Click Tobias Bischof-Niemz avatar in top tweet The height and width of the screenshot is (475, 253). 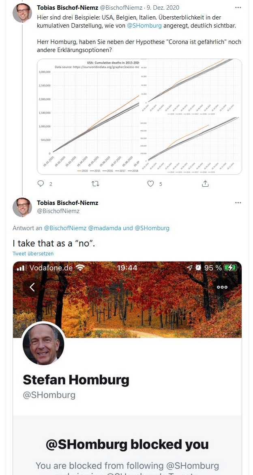(22, 13)
